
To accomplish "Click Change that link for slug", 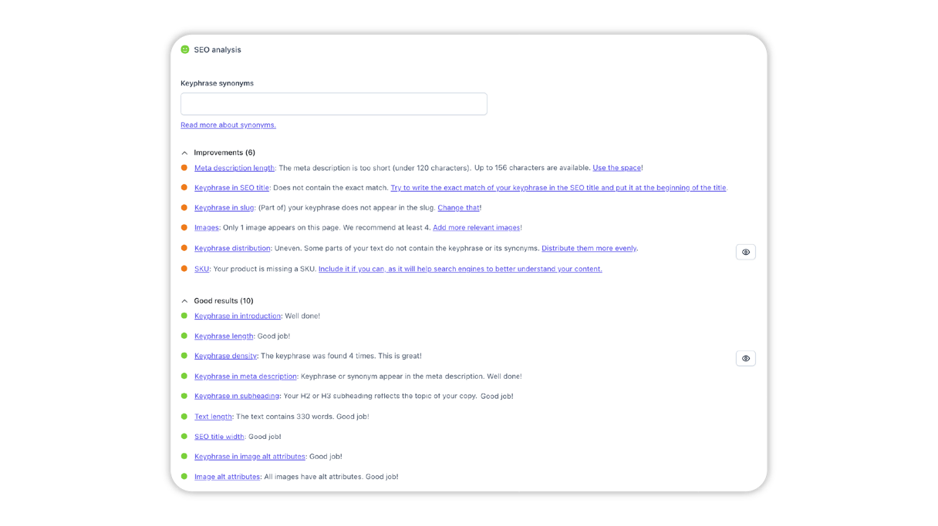I will [458, 208].
